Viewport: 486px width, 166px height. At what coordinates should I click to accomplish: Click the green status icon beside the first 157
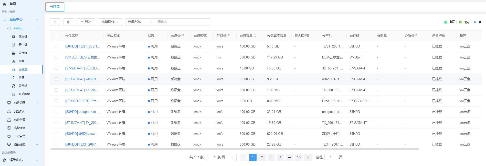pyautogui.click(x=446, y=22)
